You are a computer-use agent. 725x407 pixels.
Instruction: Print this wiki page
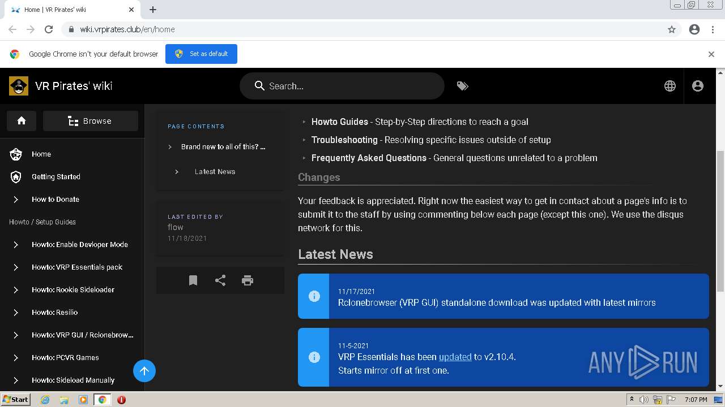click(x=248, y=280)
